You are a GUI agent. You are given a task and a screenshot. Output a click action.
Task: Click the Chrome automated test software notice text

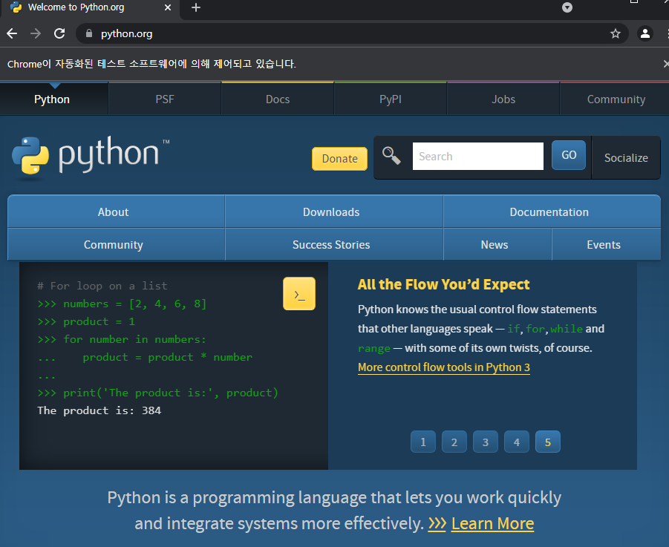pyautogui.click(x=151, y=64)
